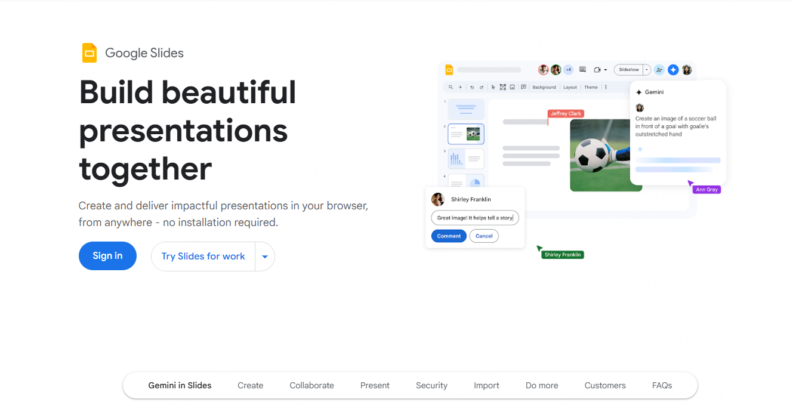Image resolution: width=793 pixels, height=405 pixels.
Task: Click the comment history icon in mockup
Action: coord(583,70)
